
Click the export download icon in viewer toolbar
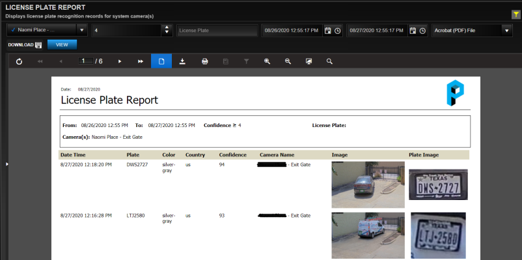point(182,61)
